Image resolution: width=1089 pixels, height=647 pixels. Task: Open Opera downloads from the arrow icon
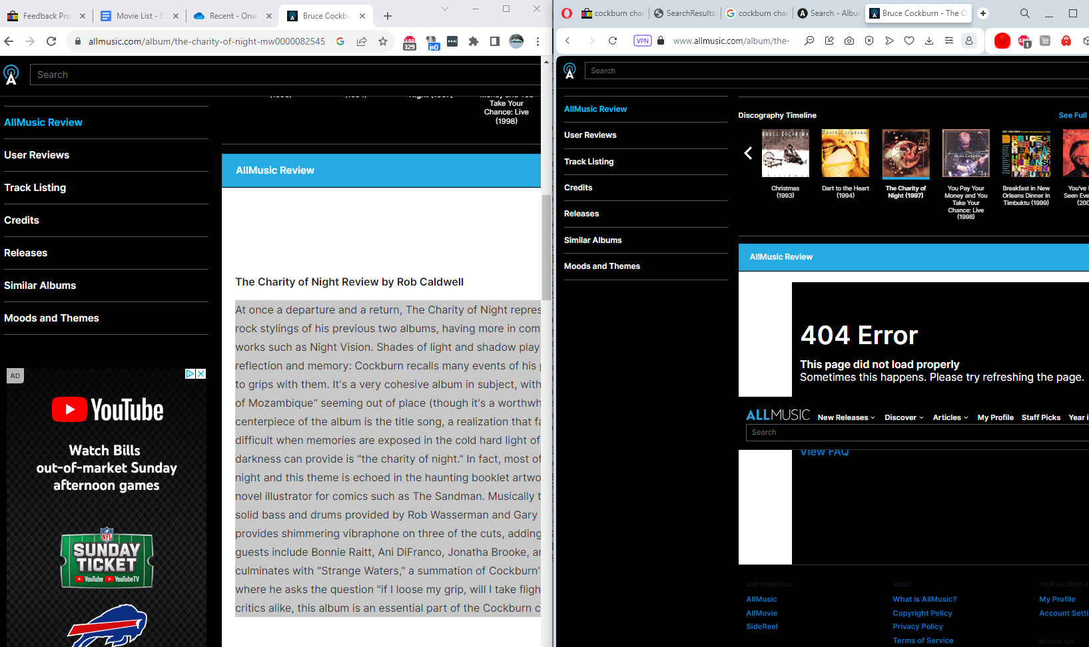point(929,41)
